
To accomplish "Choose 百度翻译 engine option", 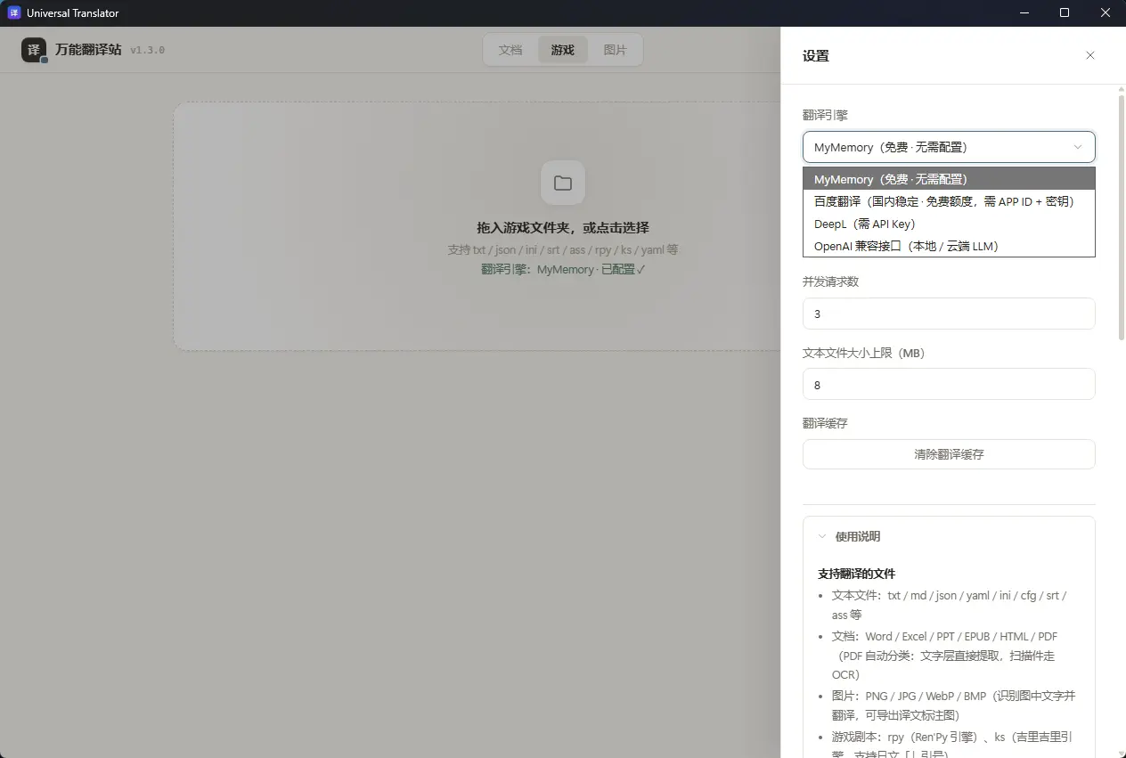I will pos(949,201).
